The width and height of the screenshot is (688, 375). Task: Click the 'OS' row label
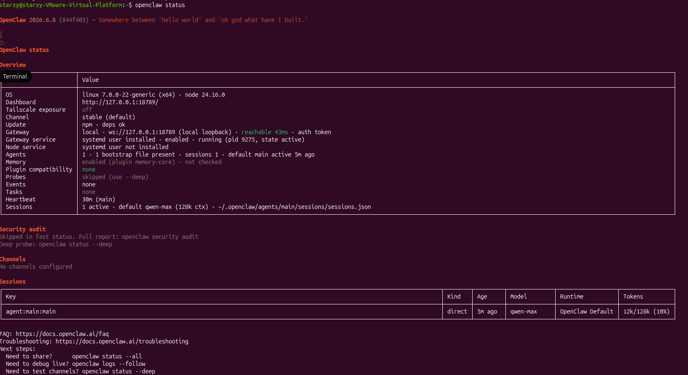[9, 95]
